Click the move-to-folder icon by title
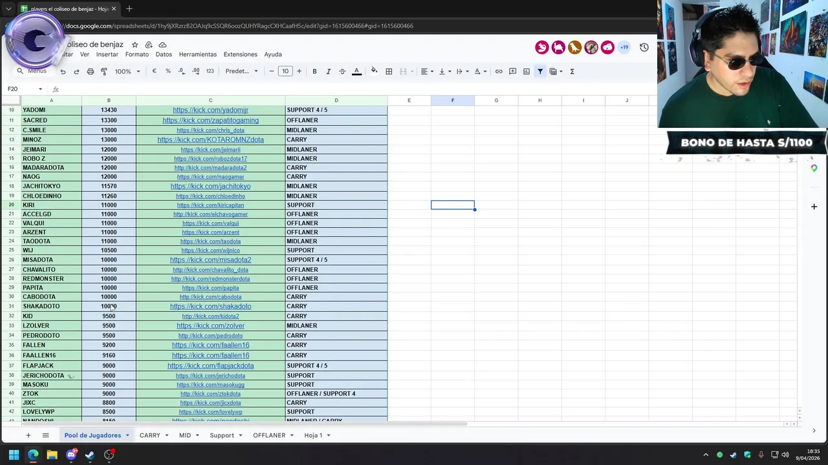The image size is (828, 465). click(x=149, y=45)
